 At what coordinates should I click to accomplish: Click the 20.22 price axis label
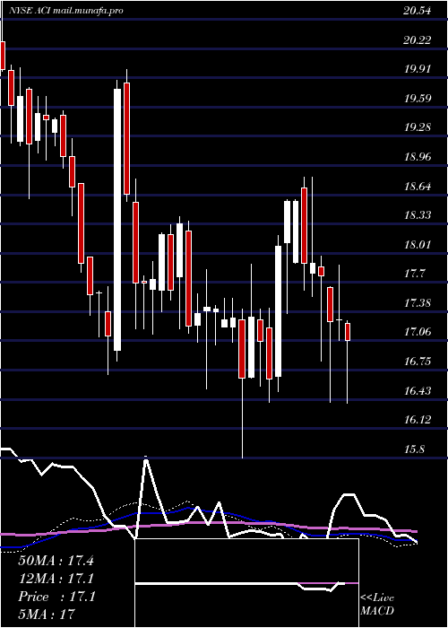click(418, 40)
